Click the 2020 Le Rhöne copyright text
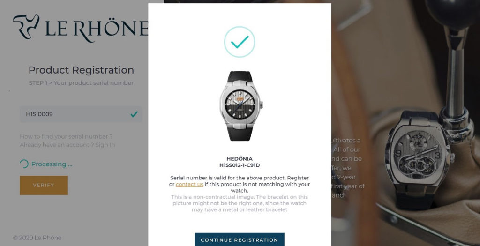 (37, 238)
